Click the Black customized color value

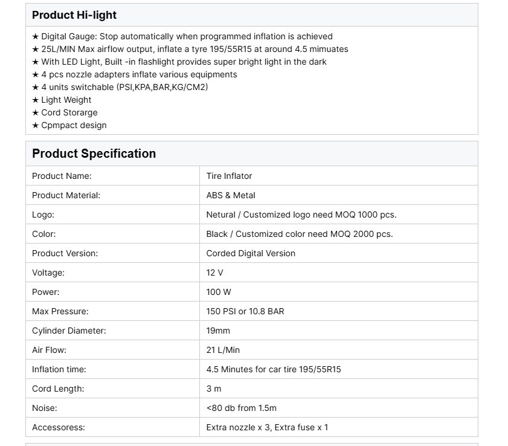(x=300, y=234)
